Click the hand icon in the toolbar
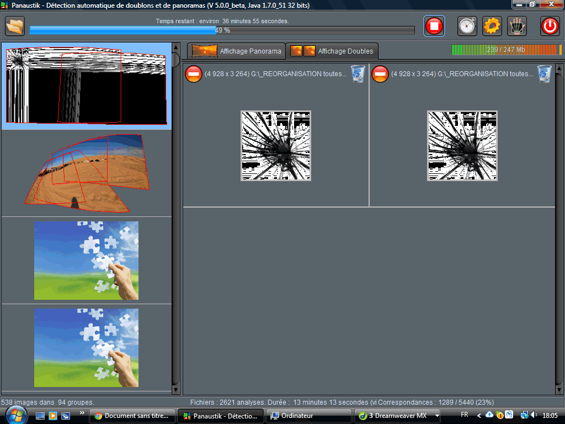565x424 pixels. [517, 26]
